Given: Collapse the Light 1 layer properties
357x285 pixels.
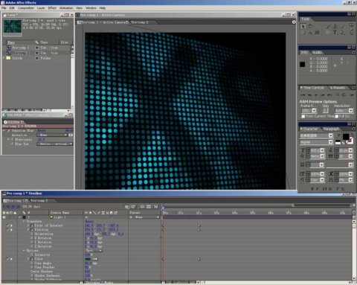Looking at the screenshot, I should point(20,217).
